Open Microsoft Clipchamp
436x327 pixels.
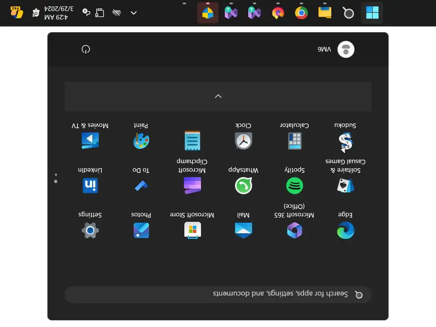click(192, 186)
